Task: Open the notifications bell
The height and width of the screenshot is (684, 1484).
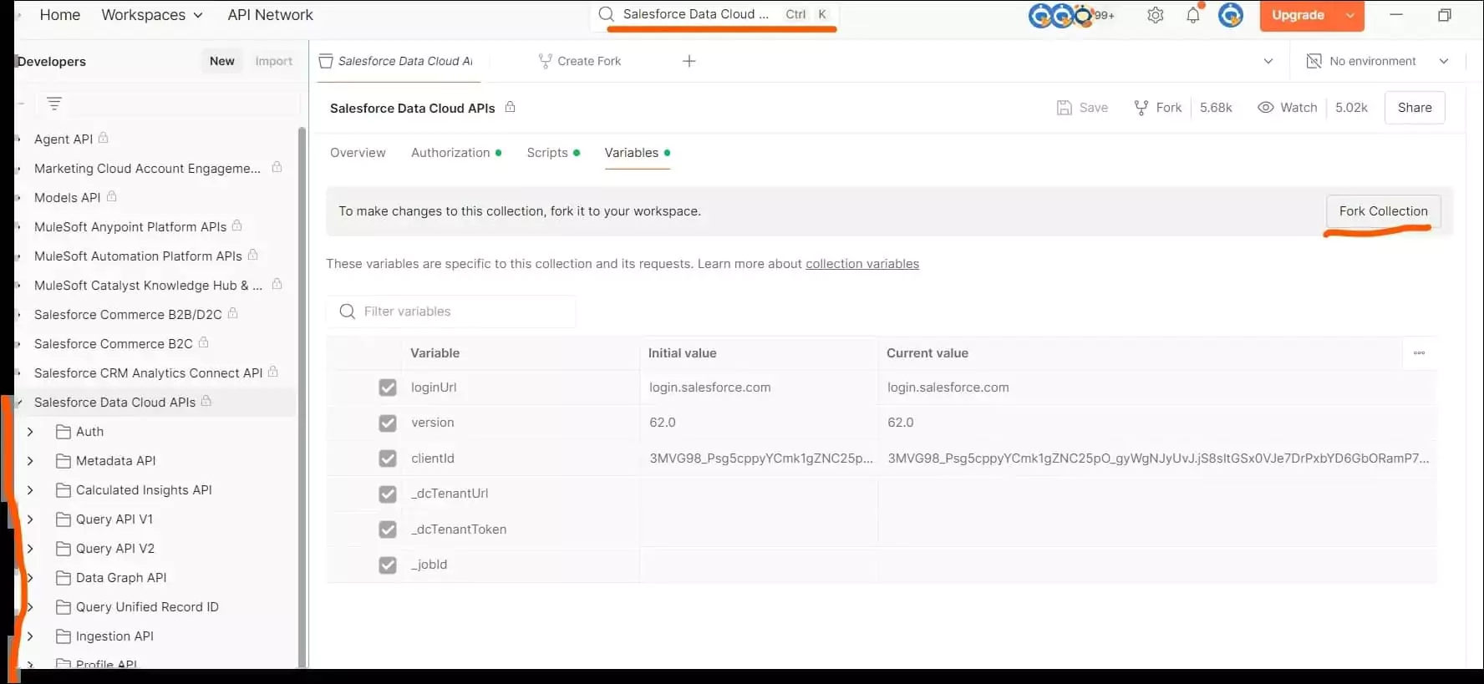Action: coord(1193,15)
